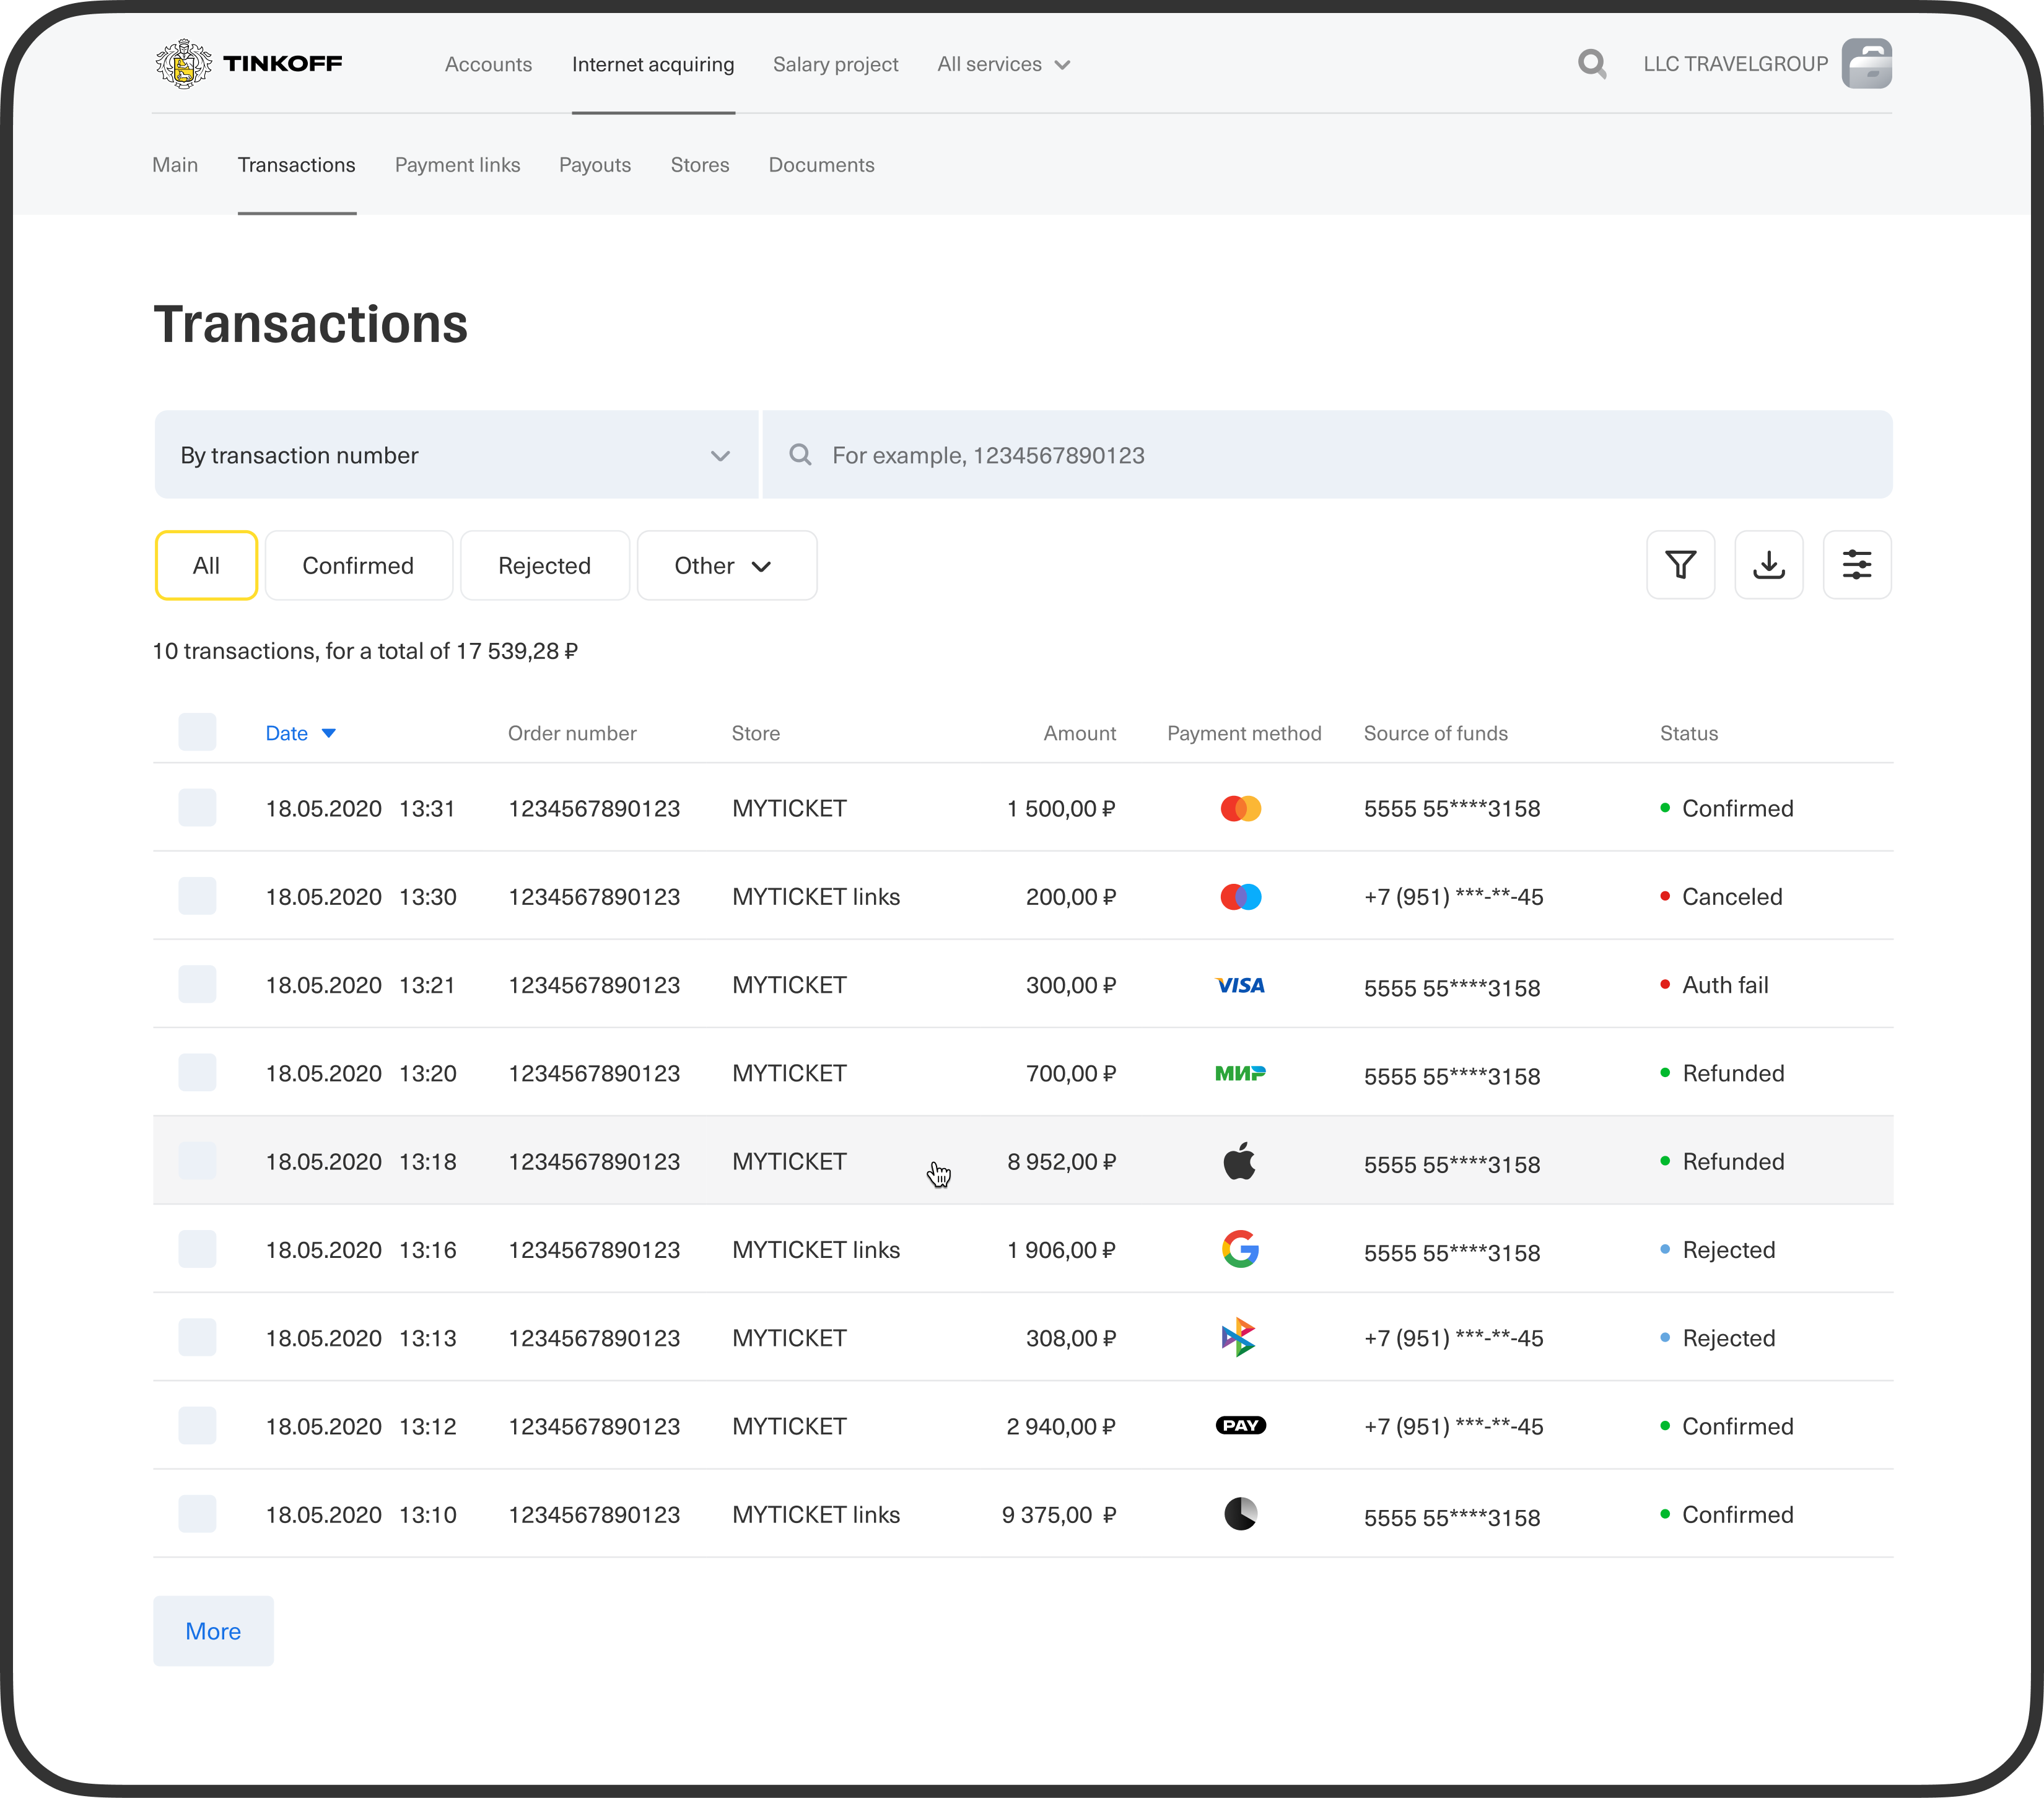Click the Store column header
This screenshot has width=2044, height=1798.
pos(756,733)
